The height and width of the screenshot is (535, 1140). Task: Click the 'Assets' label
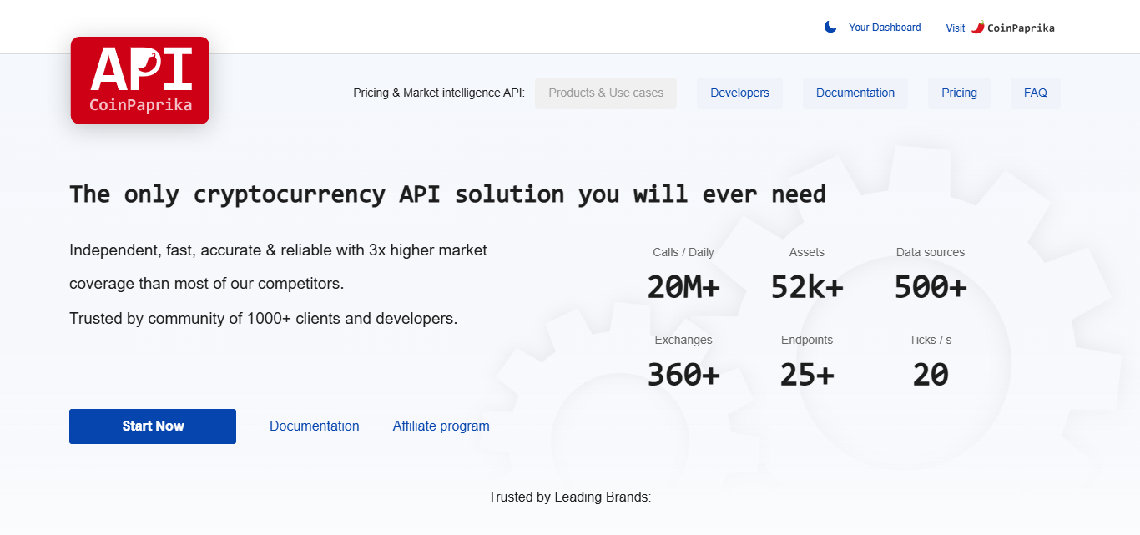(x=807, y=252)
